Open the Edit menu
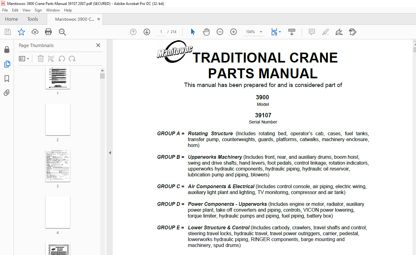The width and height of the screenshot is (416, 255). coord(15,10)
